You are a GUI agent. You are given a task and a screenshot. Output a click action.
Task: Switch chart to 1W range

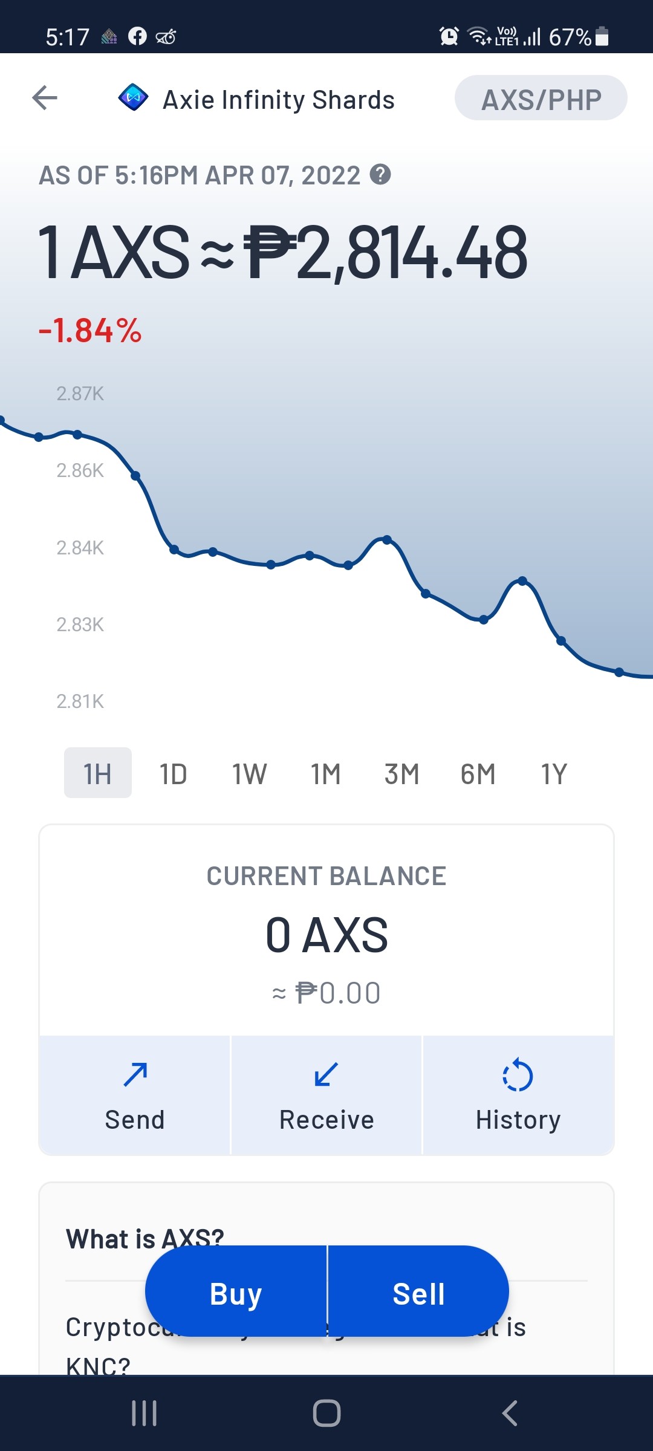pyautogui.click(x=250, y=774)
